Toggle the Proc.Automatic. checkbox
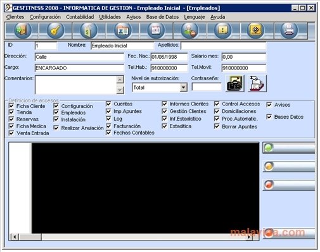Viewport: 320px width, 252px height. 217,119
